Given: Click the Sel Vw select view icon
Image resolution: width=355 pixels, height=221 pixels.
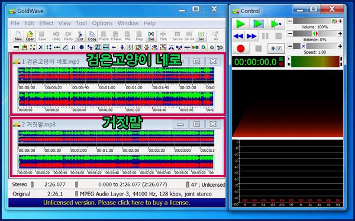Looking at the screenshot, I should click(x=177, y=35).
